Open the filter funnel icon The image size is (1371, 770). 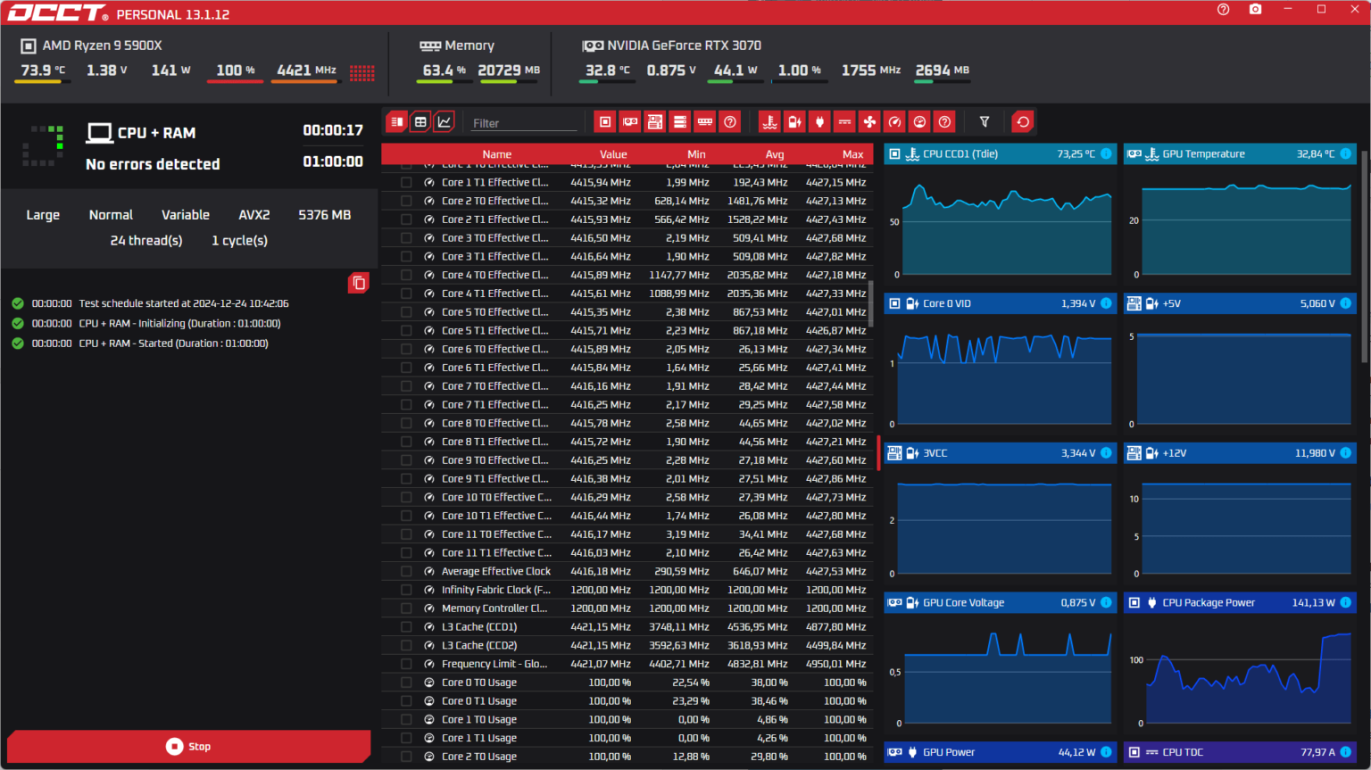985,121
